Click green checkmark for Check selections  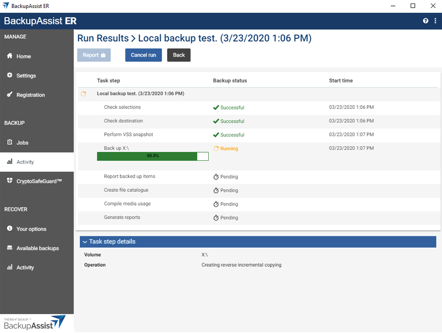(216, 107)
